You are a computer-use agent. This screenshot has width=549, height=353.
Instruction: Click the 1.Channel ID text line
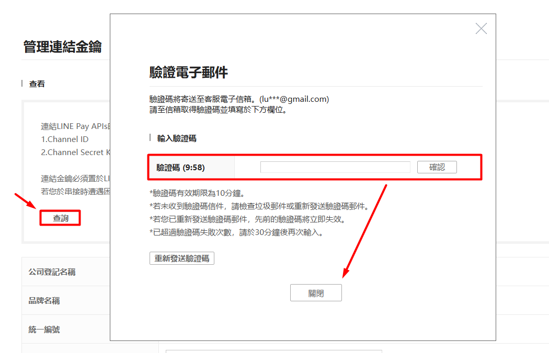pyautogui.click(x=65, y=139)
